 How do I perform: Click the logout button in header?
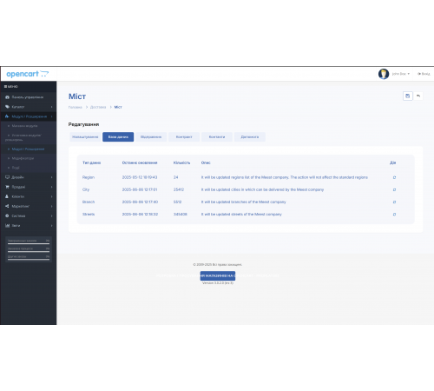click(x=424, y=74)
